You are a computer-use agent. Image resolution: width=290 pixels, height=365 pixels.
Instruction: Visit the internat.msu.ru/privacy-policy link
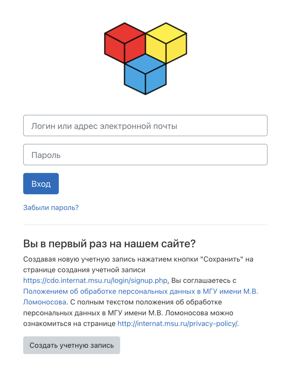click(177, 324)
